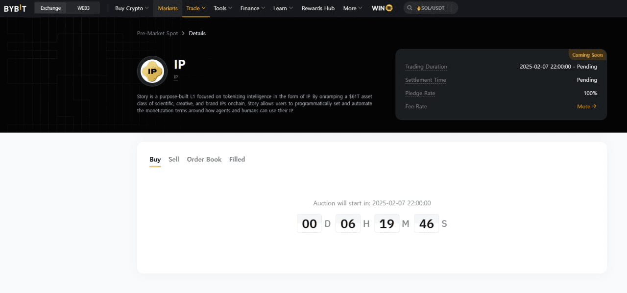627x293 pixels.
Task: Click the search magnifier icon
Action: [x=410, y=8]
